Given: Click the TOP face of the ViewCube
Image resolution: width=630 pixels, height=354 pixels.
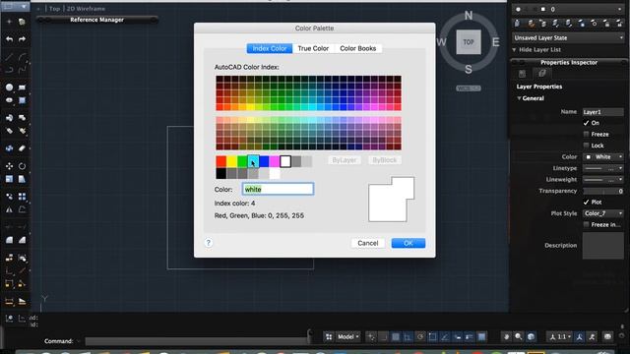Looking at the screenshot, I should [x=469, y=41].
